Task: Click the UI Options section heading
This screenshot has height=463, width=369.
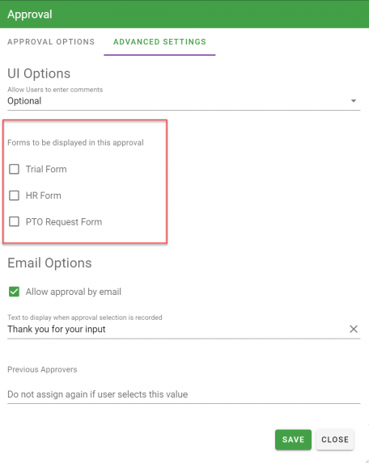Action: [39, 74]
